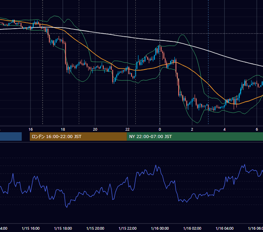Click the '1/16 04:00' date label

point(224,228)
